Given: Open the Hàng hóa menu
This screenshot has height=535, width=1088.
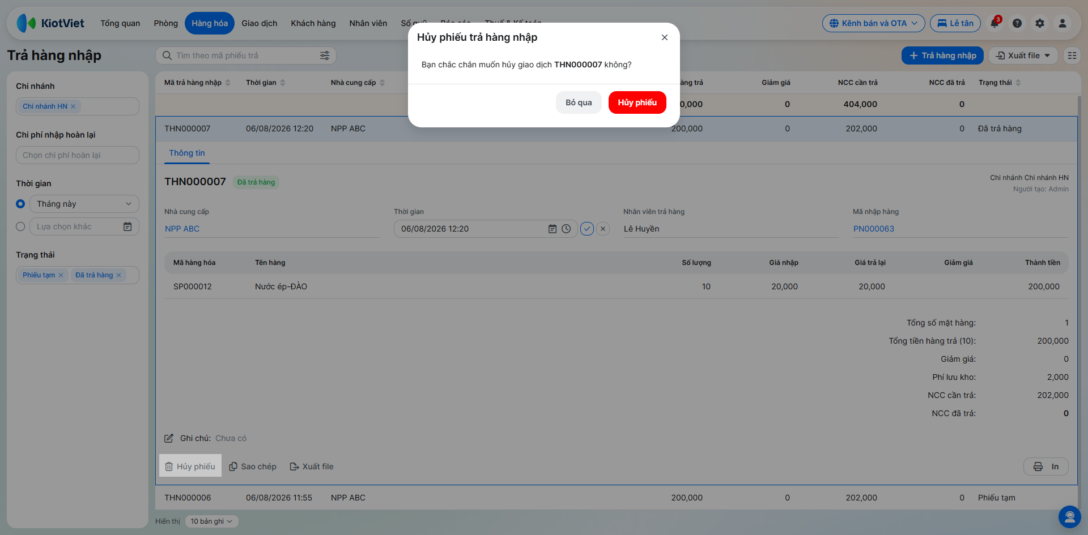Looking at the screenshot, I should pos(210,23).
